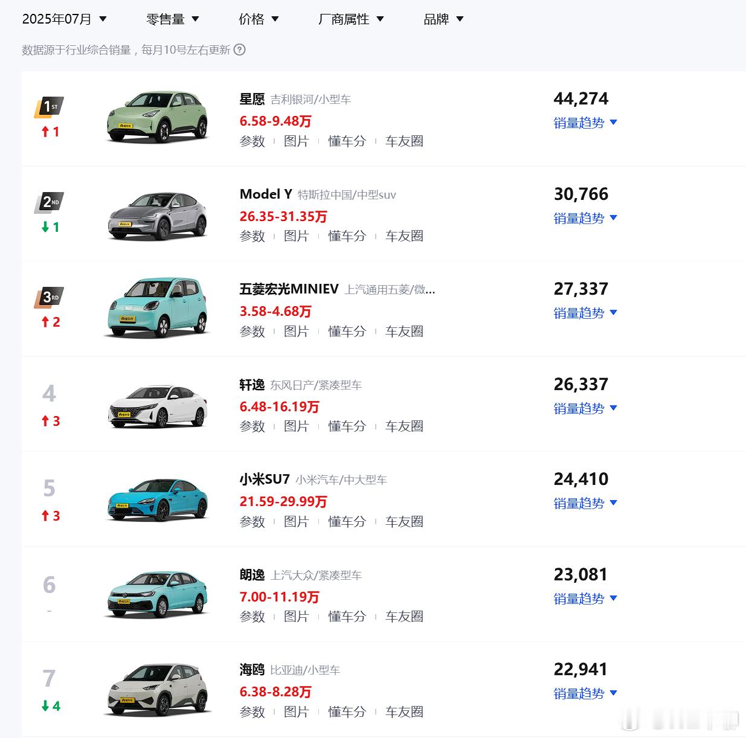Open the 价格 filter dropdown
This screenshot has height=738, width=746.
pyautogui.click(x=259, y=19)
